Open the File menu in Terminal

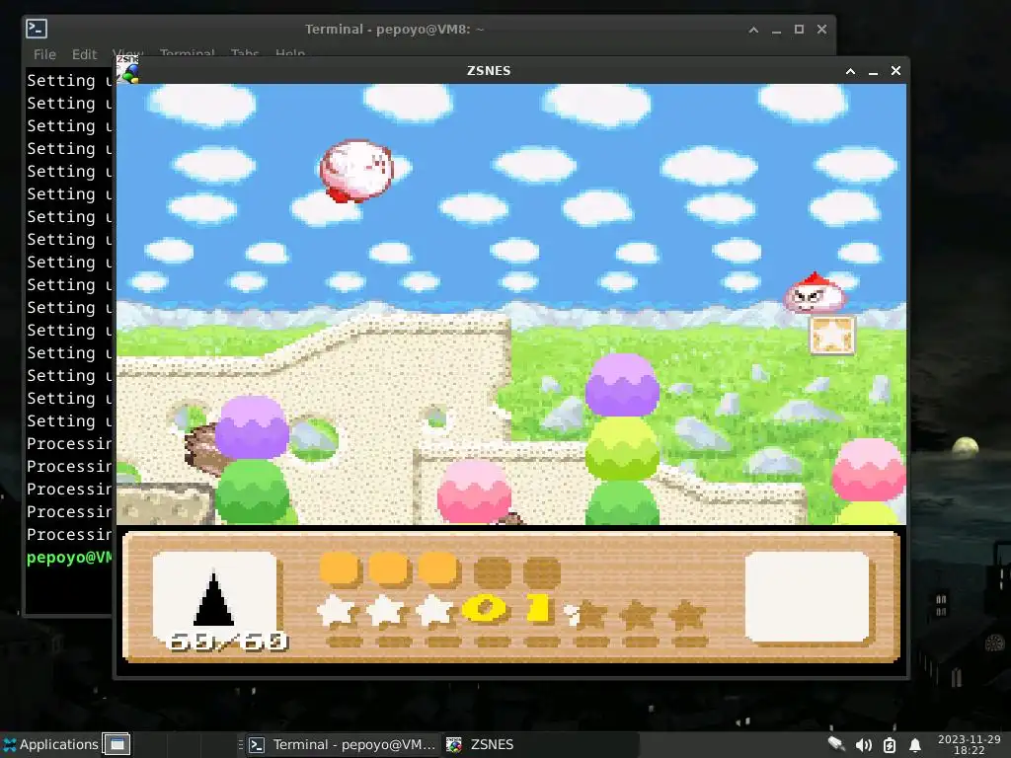pyautogui.click(x=44, y=55)
